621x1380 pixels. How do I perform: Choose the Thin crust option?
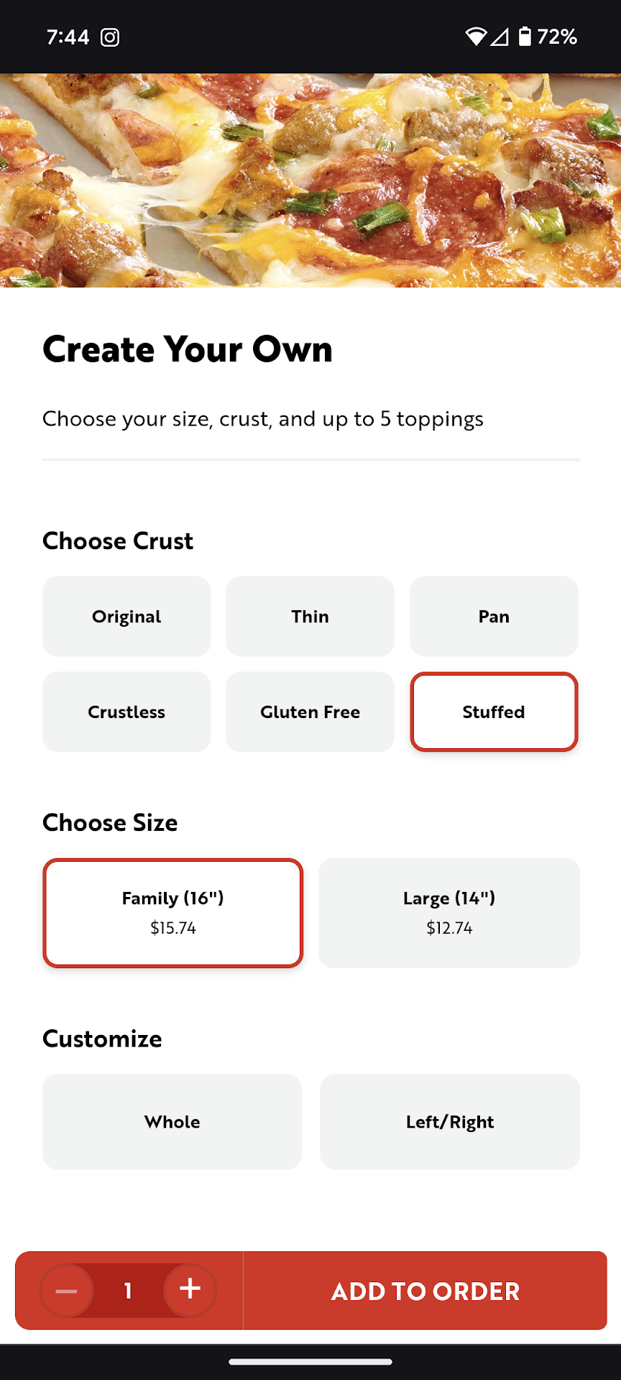click(310, 617)
